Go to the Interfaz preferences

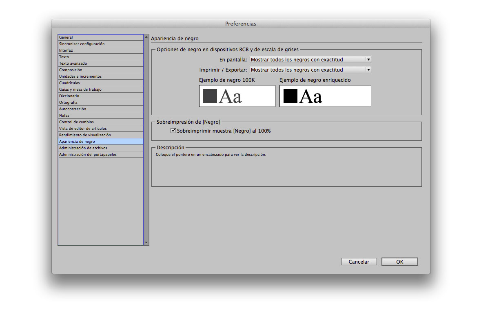[101, 50]
